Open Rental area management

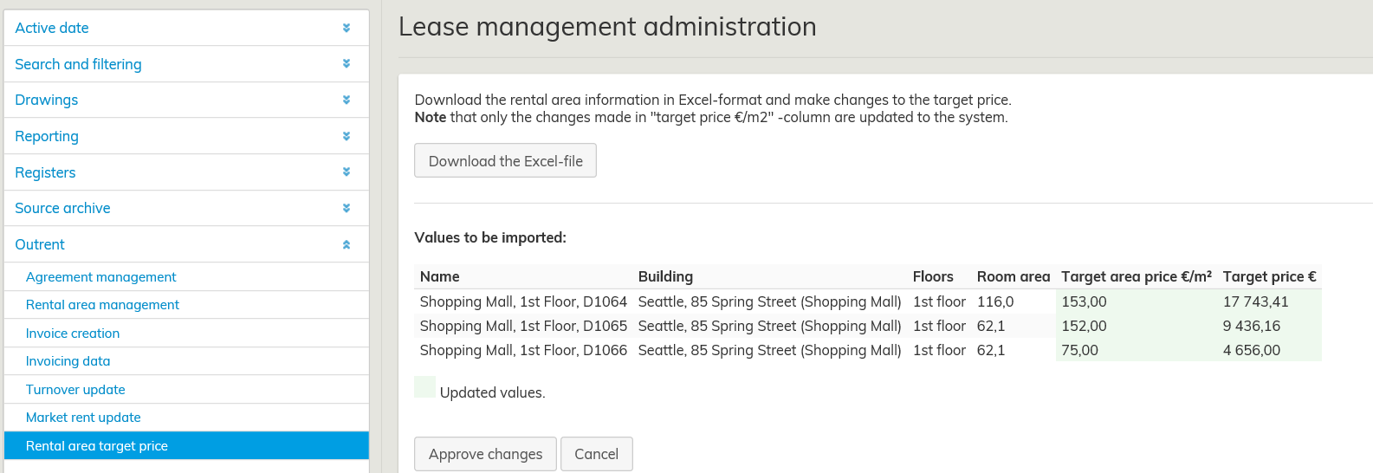click(102, 305)
